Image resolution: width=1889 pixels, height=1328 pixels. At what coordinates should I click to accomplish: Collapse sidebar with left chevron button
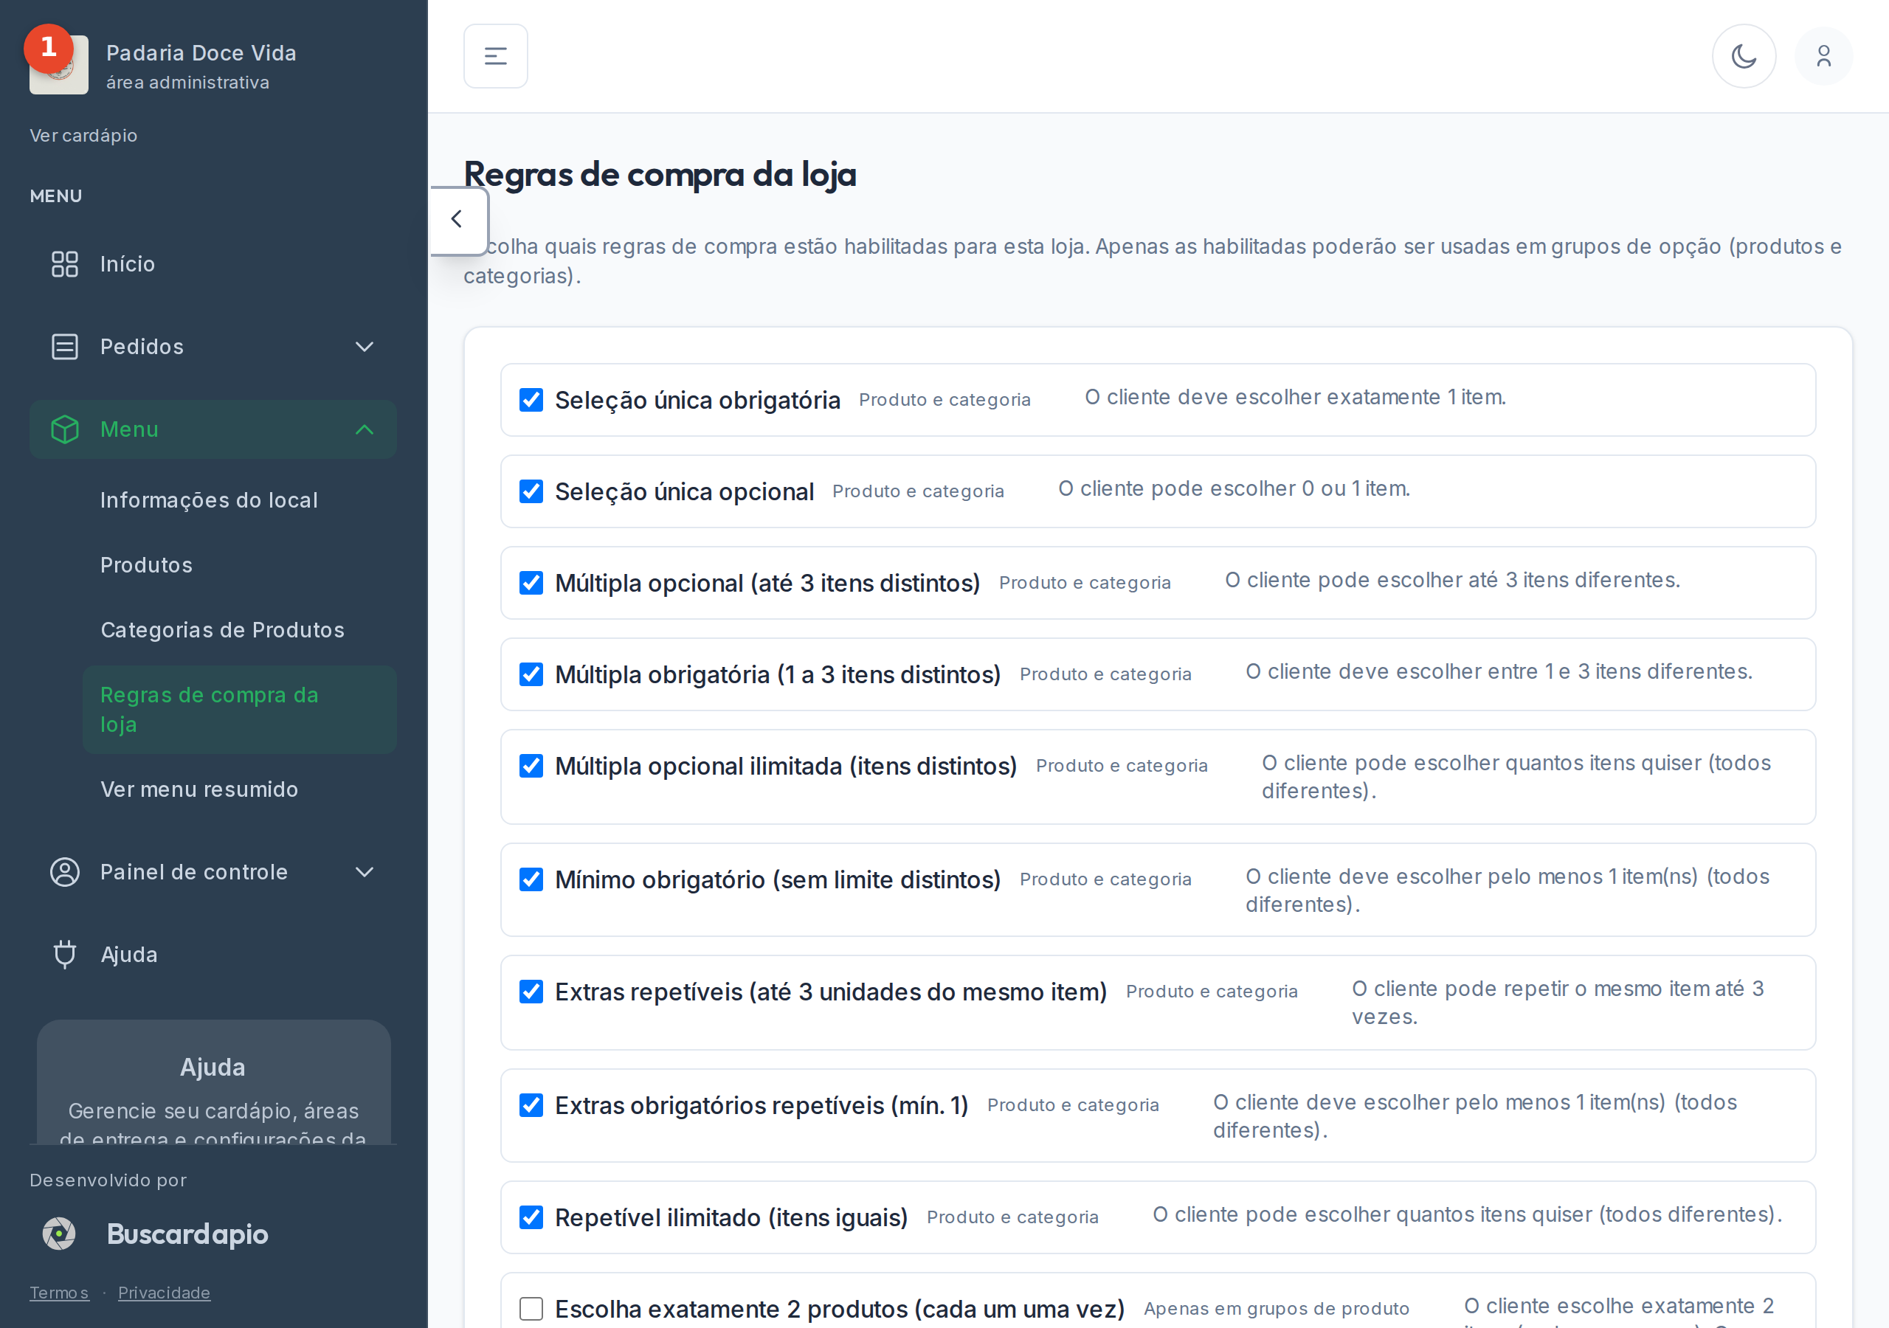(457, 220)
